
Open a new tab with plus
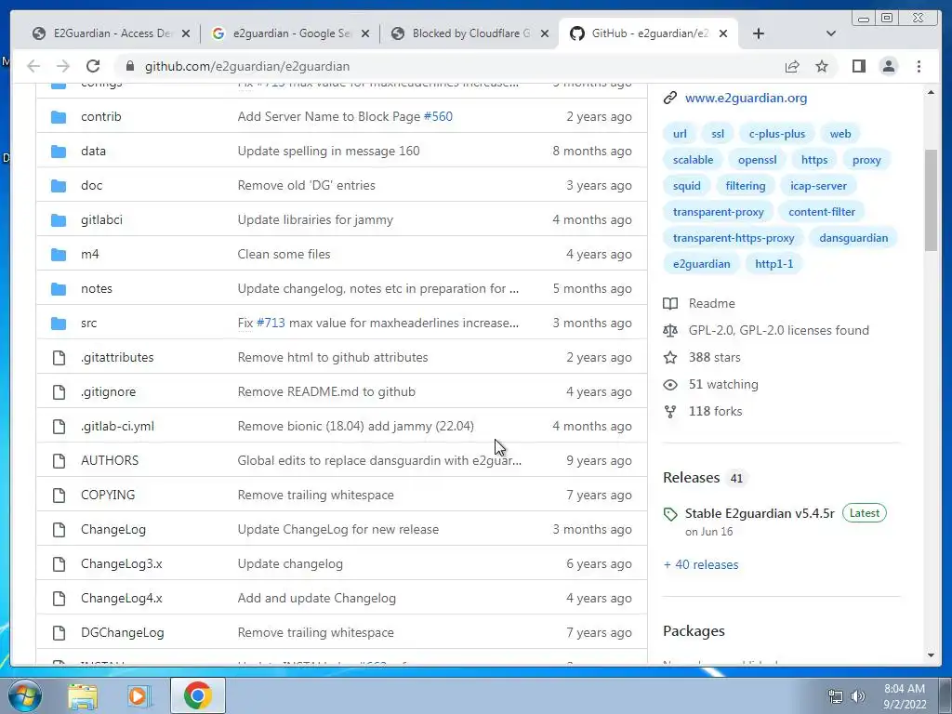tap(759, 33)
